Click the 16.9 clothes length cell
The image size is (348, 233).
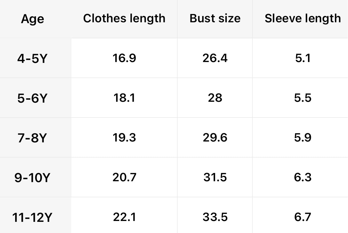point(124,58)
